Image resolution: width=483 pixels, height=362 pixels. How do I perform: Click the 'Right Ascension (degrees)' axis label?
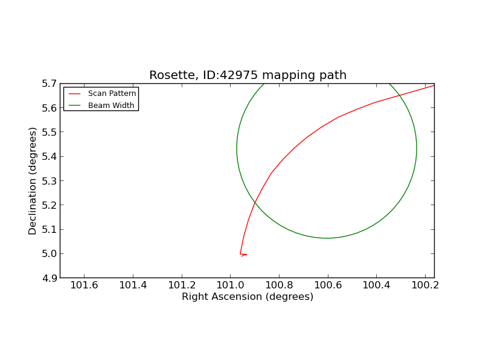pos(248,296)
